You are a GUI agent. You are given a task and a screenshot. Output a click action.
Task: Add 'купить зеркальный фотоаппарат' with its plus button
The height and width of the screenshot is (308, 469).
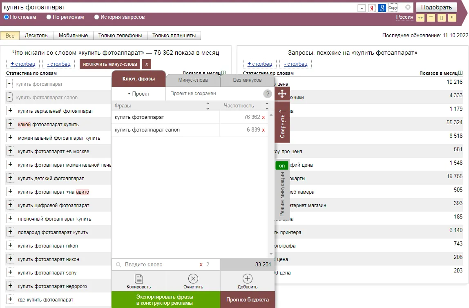coord(10,111)
